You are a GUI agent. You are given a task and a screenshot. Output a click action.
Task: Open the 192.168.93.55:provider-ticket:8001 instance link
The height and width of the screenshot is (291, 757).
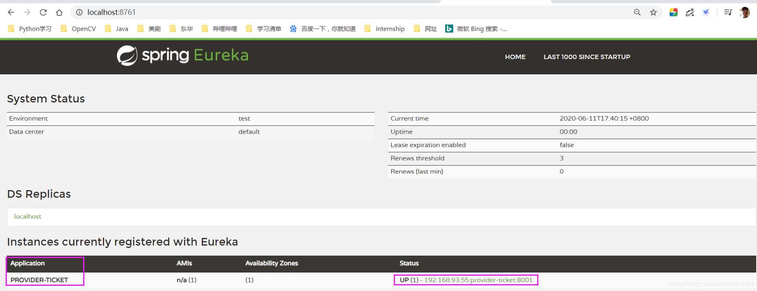(x=478, y=280)
